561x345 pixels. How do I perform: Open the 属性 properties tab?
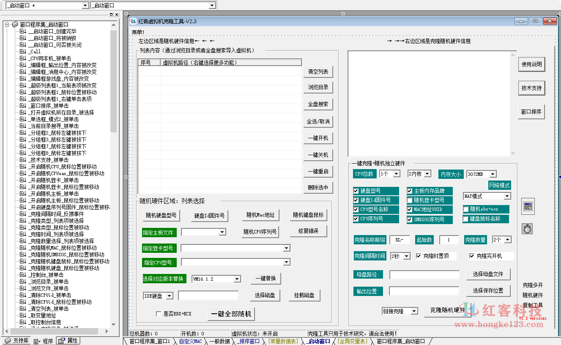click(x=68, y=341)
